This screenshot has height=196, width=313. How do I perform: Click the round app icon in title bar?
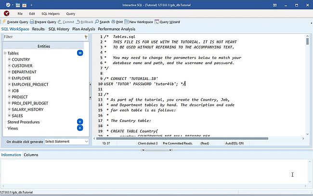8,5
